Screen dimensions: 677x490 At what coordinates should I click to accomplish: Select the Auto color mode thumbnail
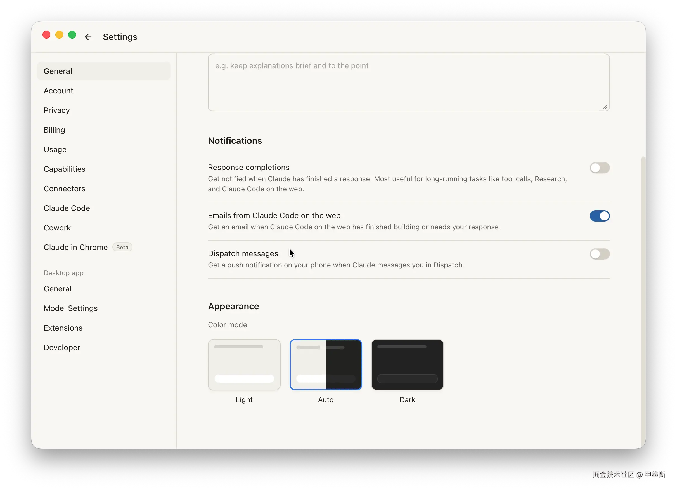click(x=325, y=364)
